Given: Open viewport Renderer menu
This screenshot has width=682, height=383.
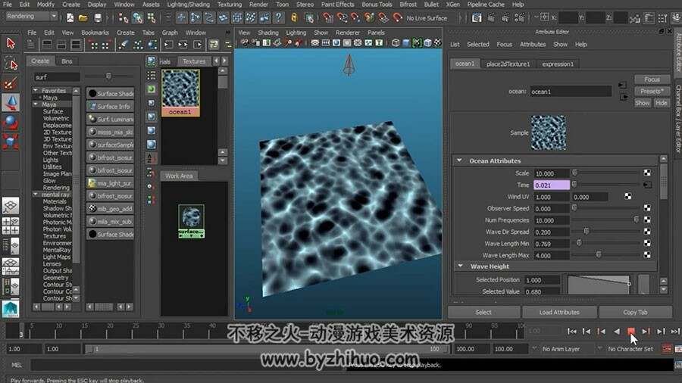Looking at the screenshot, I should click(x=348, y=33).
